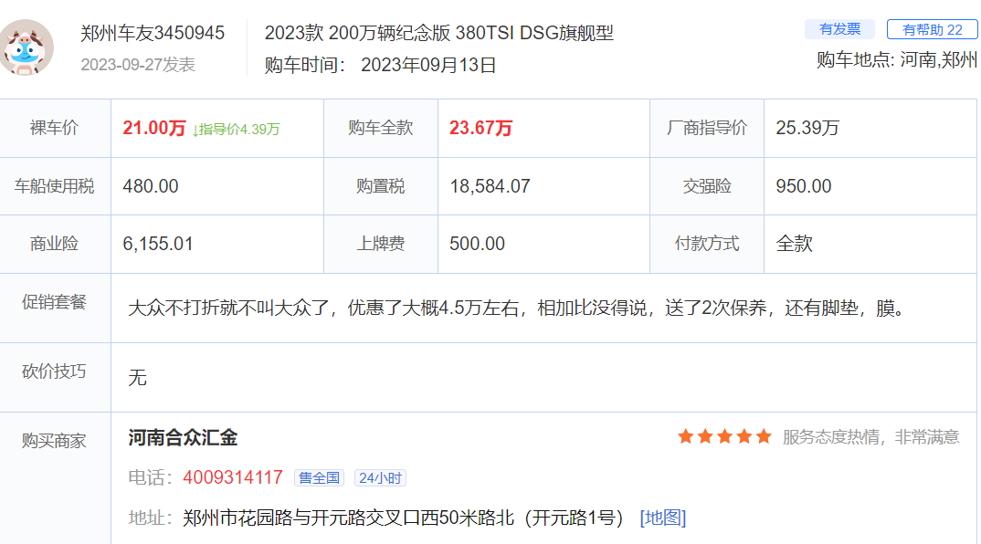Click the 购买商家 row label
The width and height of the screenshot is (981, 544).
coord(55,441)
